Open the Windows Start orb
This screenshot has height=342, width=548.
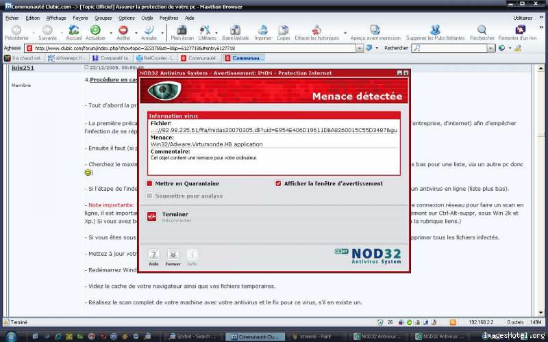(11, 337)
